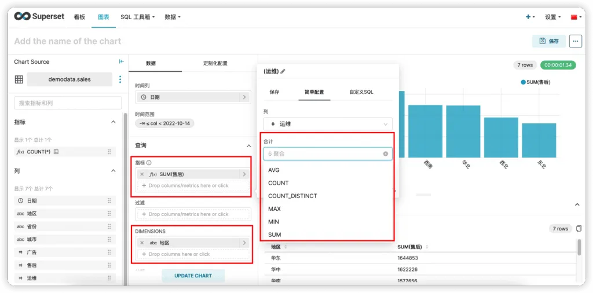Open the dataset three-dot options menu

(120, 79)
